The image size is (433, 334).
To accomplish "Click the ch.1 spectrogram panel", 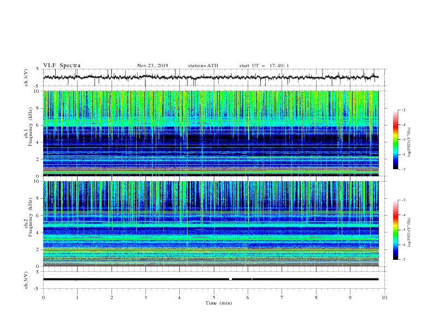I will 210,133.
